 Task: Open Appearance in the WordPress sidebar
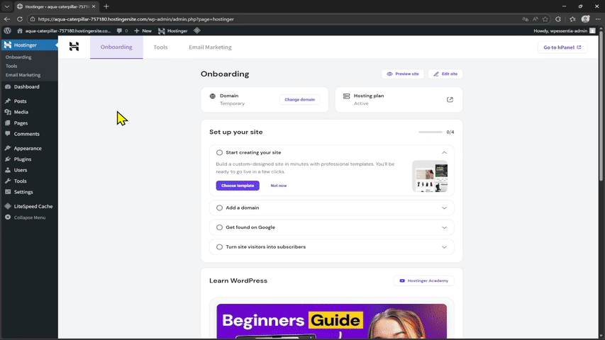click(27, 148)
